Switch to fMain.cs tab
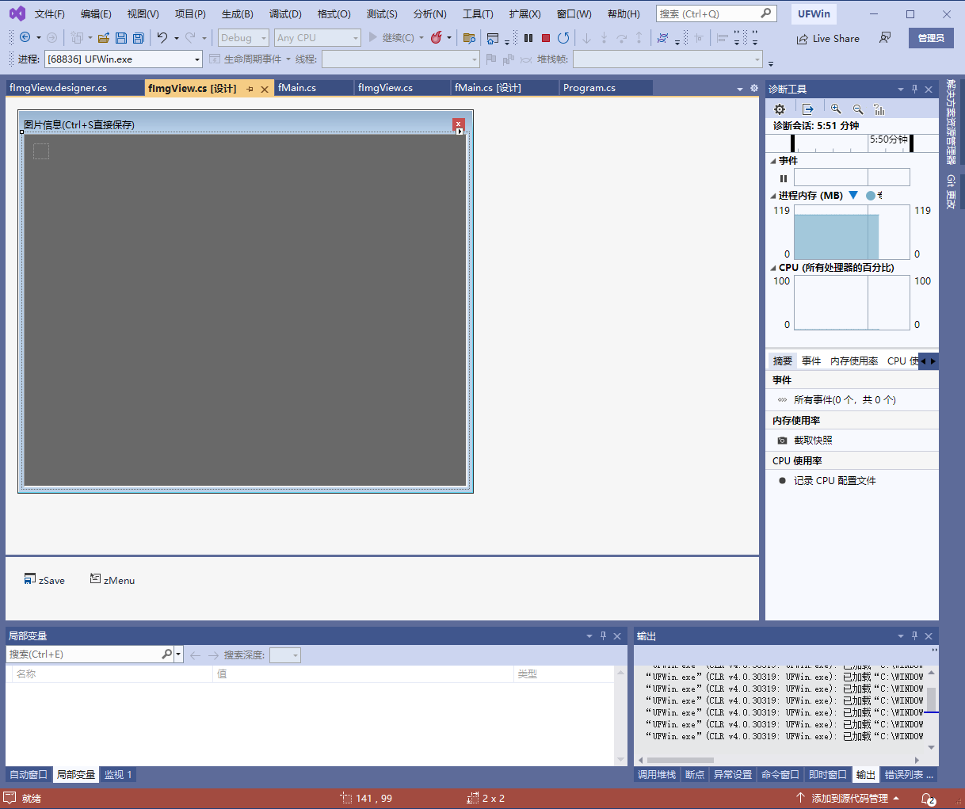965x809 pixels. click(x=297, y=88)
